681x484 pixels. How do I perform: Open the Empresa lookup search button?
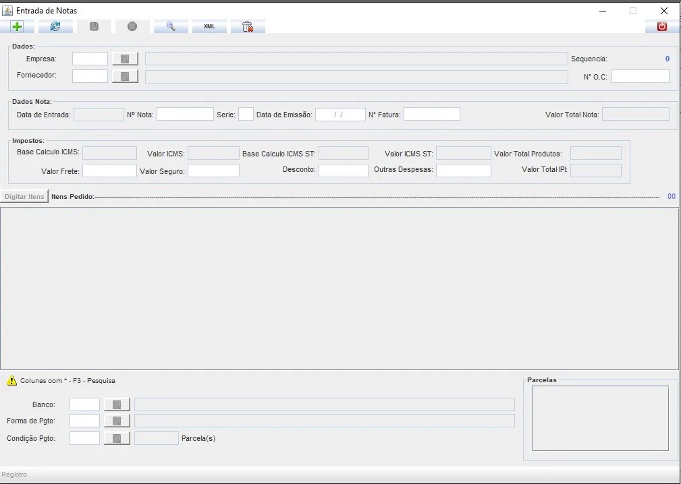125,59
